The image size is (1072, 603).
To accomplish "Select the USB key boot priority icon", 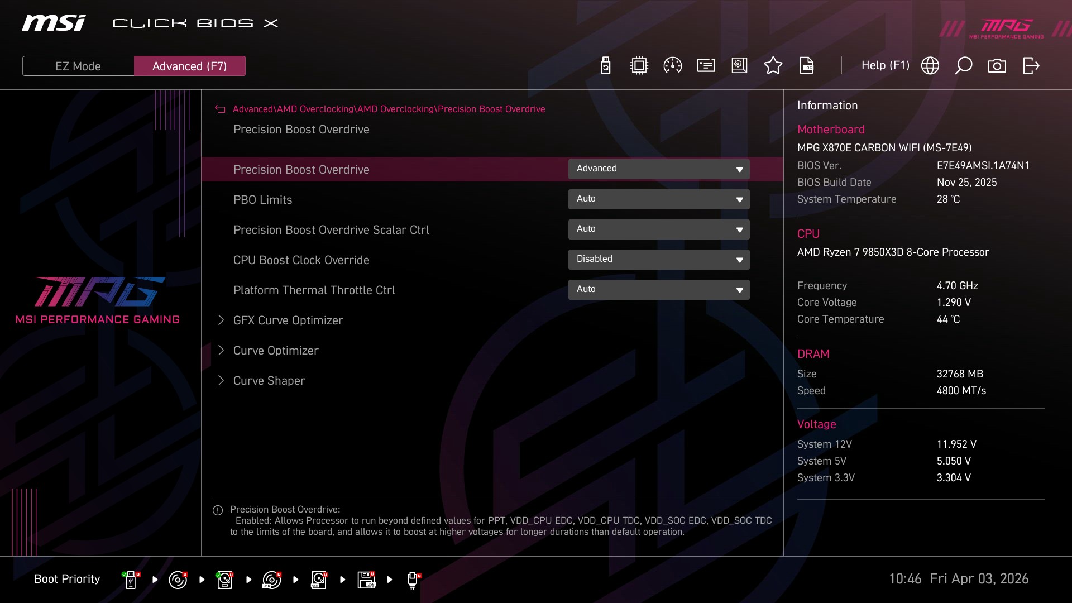I will [x=131, y=580].
